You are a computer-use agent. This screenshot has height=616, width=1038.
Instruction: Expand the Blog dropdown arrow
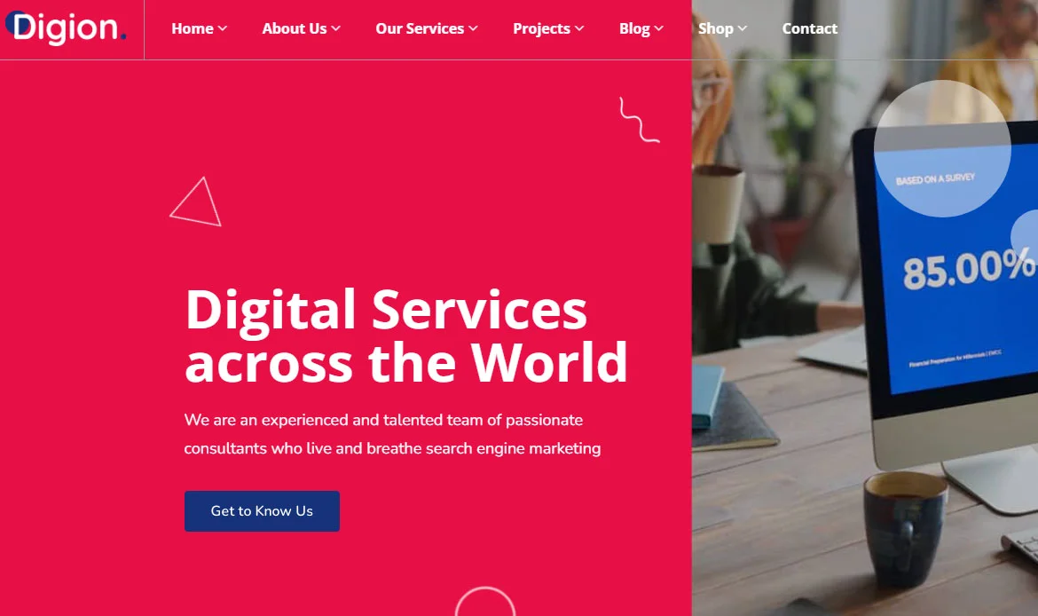(658, 28)
